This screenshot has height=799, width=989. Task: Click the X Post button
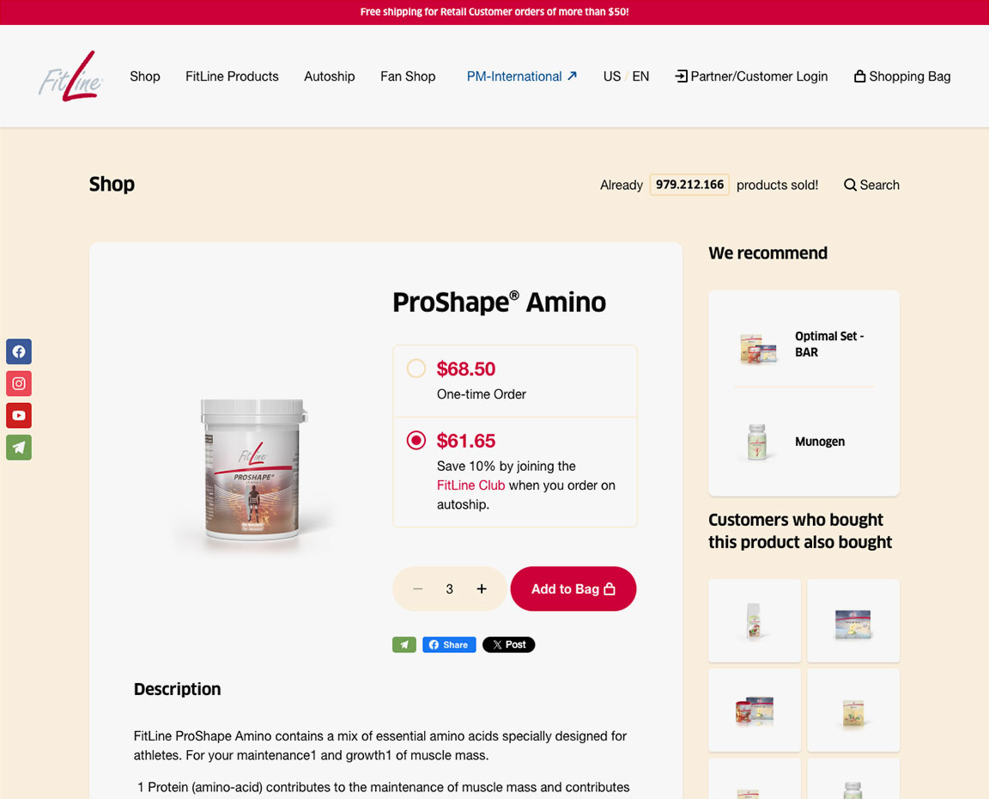[508, 644]
